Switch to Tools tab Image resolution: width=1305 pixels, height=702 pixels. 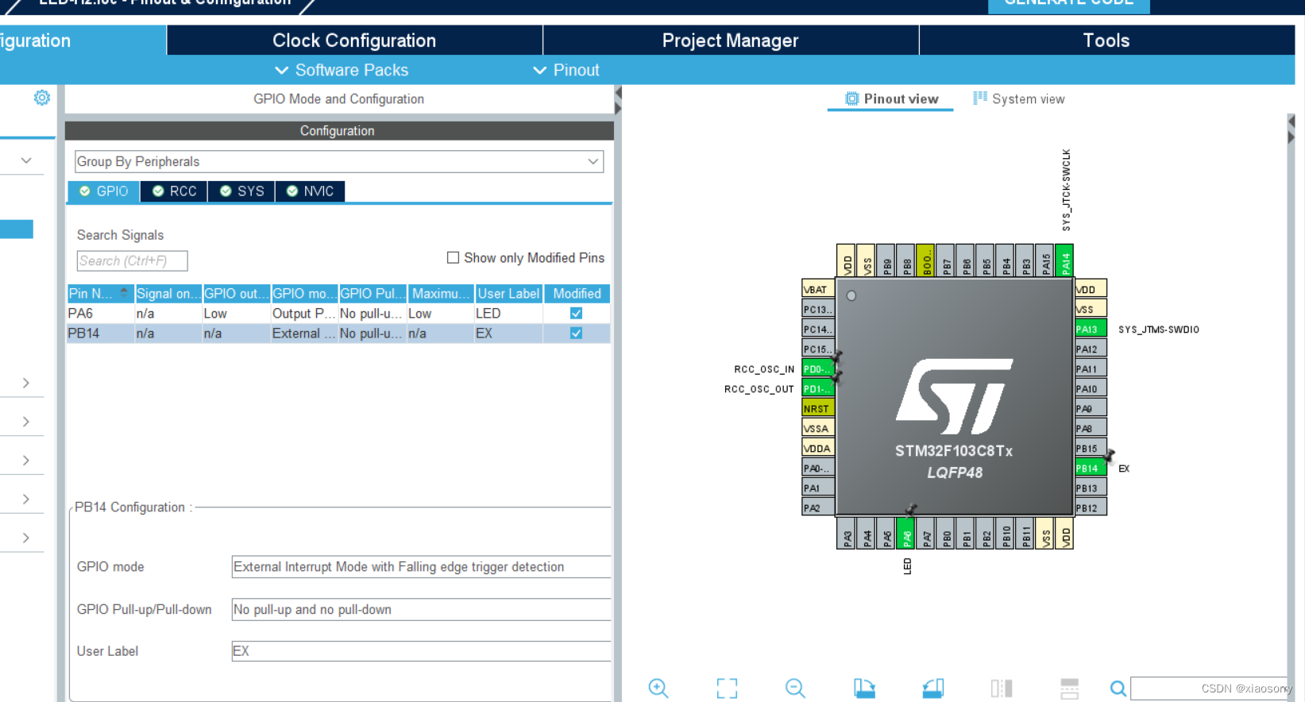(x=1106, y=40)
